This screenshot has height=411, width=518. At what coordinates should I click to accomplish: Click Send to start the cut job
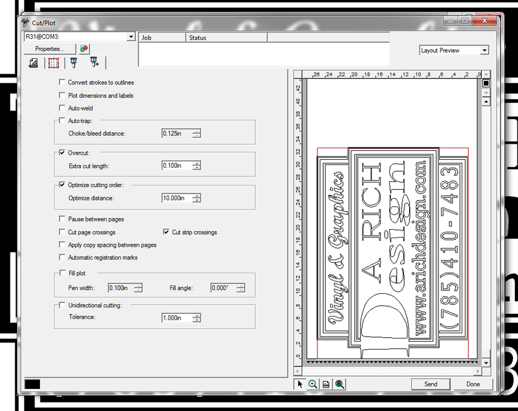pyautogui.click(x=431, y=384)
